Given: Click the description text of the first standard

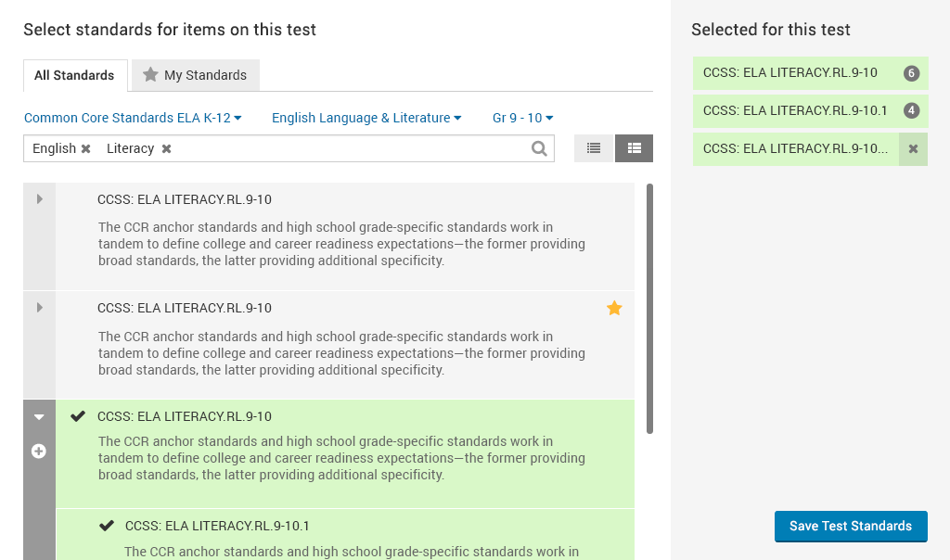Looking at the screenshot, I should (341, 244).
